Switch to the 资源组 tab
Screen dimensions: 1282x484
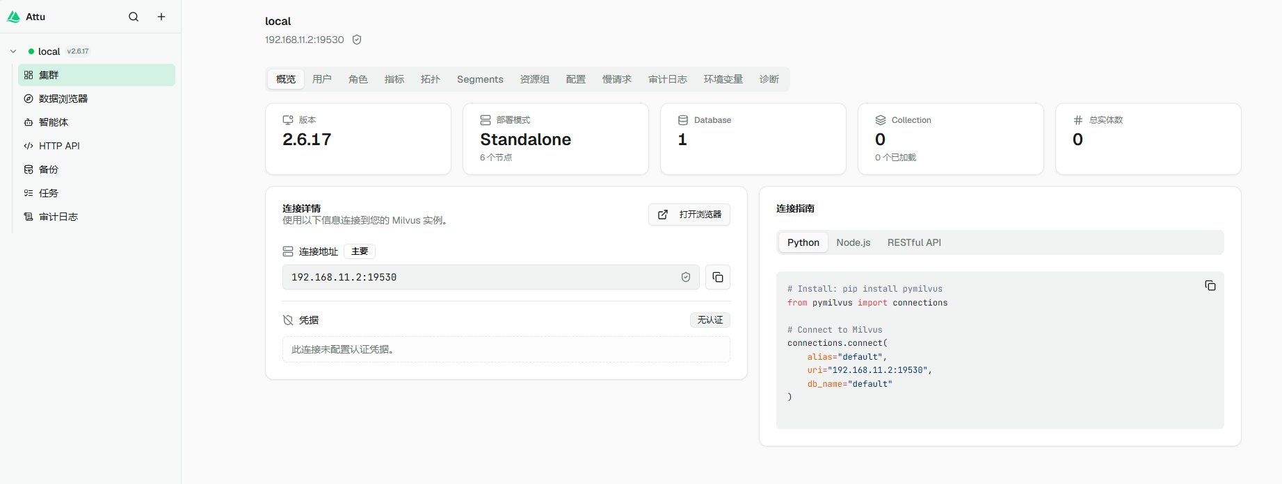[x=535, y=79]
